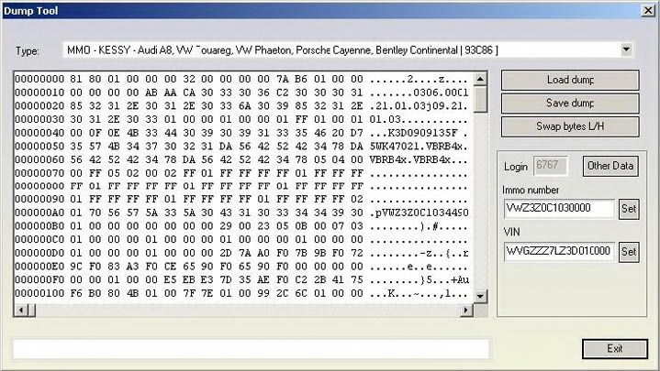Click the vertical scrollbar thumb in hex viewer
This screenshot has height=371, width=660.
pos(481,97)
